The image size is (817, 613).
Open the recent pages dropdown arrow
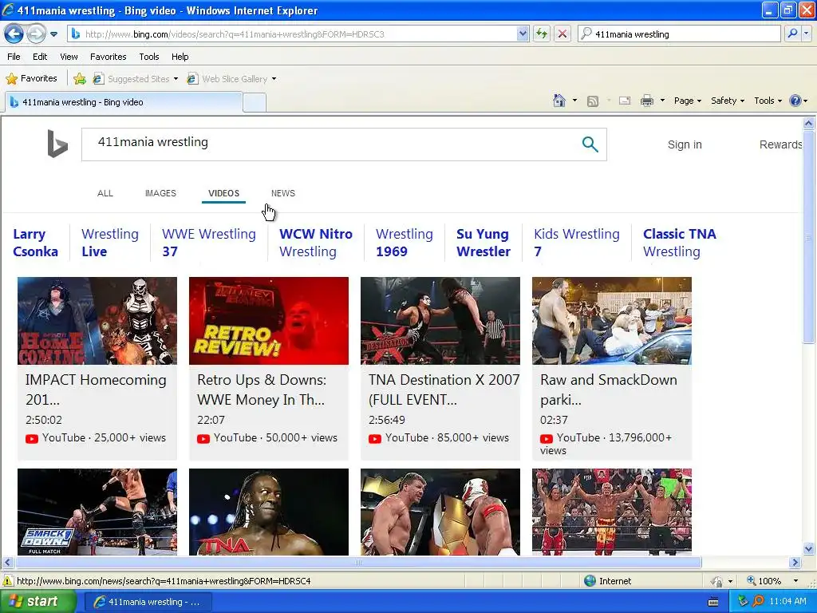tap(53, 34)
